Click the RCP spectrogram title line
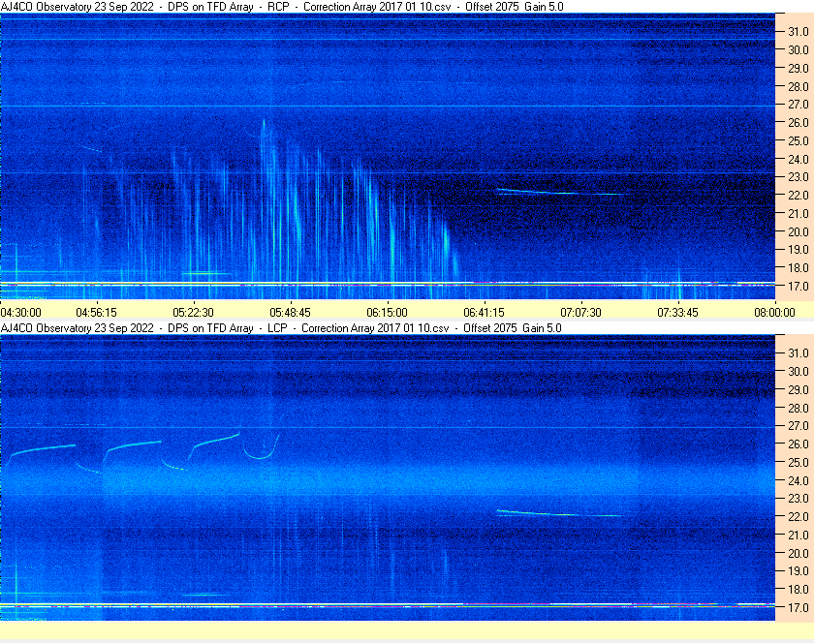The height and width of the screenshot is (643, 814). tap(282, 7)
